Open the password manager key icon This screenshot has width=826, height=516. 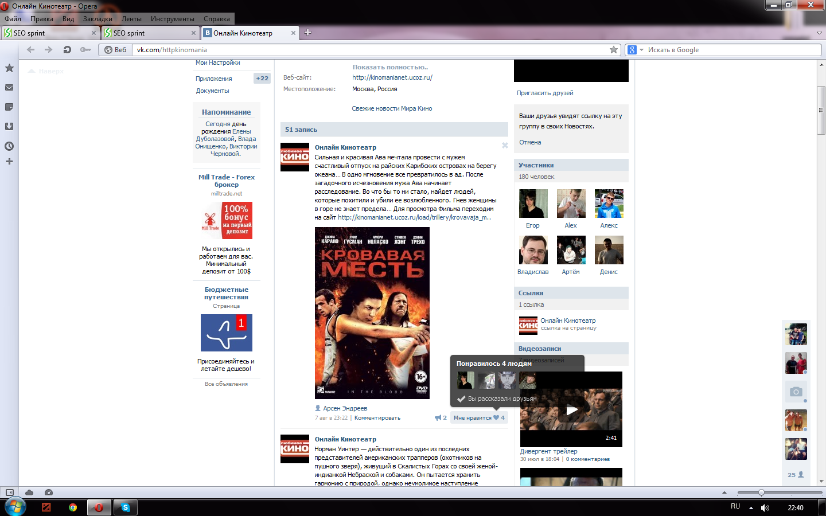(85, 50)
